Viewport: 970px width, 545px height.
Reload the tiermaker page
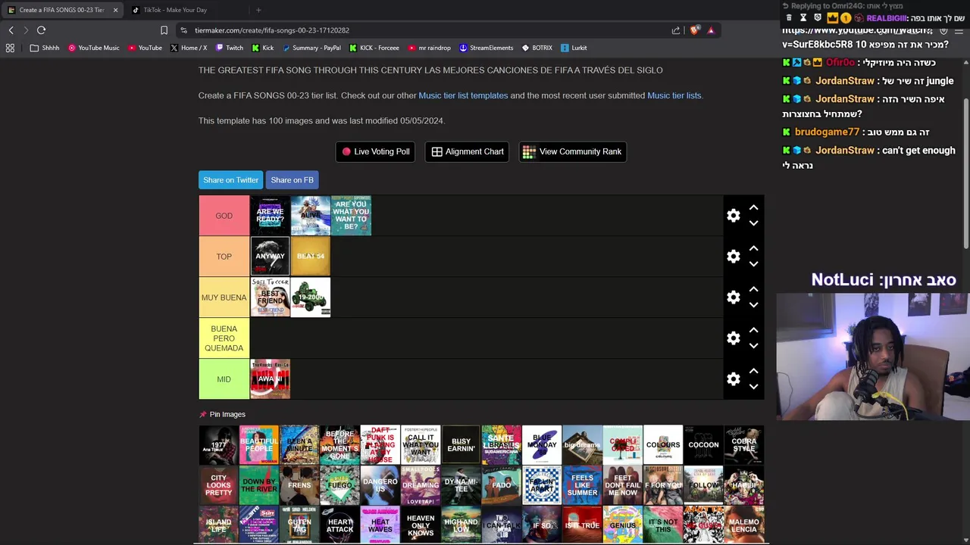pyautogui.click(x=41, y=30)
